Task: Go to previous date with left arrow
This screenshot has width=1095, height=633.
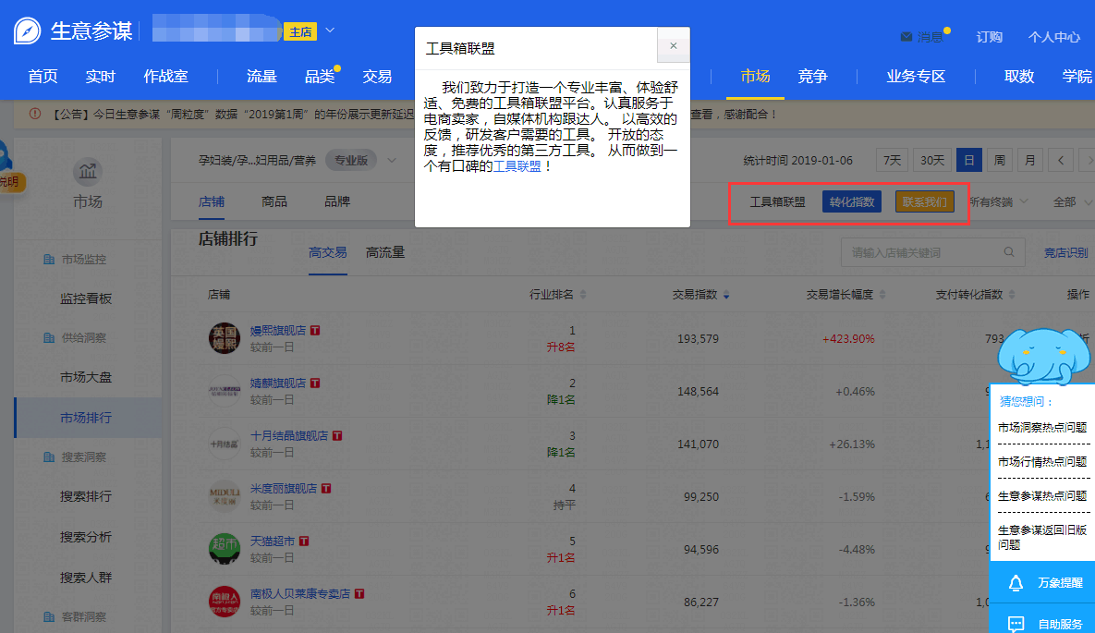Action: click(x=1061, y=160)
